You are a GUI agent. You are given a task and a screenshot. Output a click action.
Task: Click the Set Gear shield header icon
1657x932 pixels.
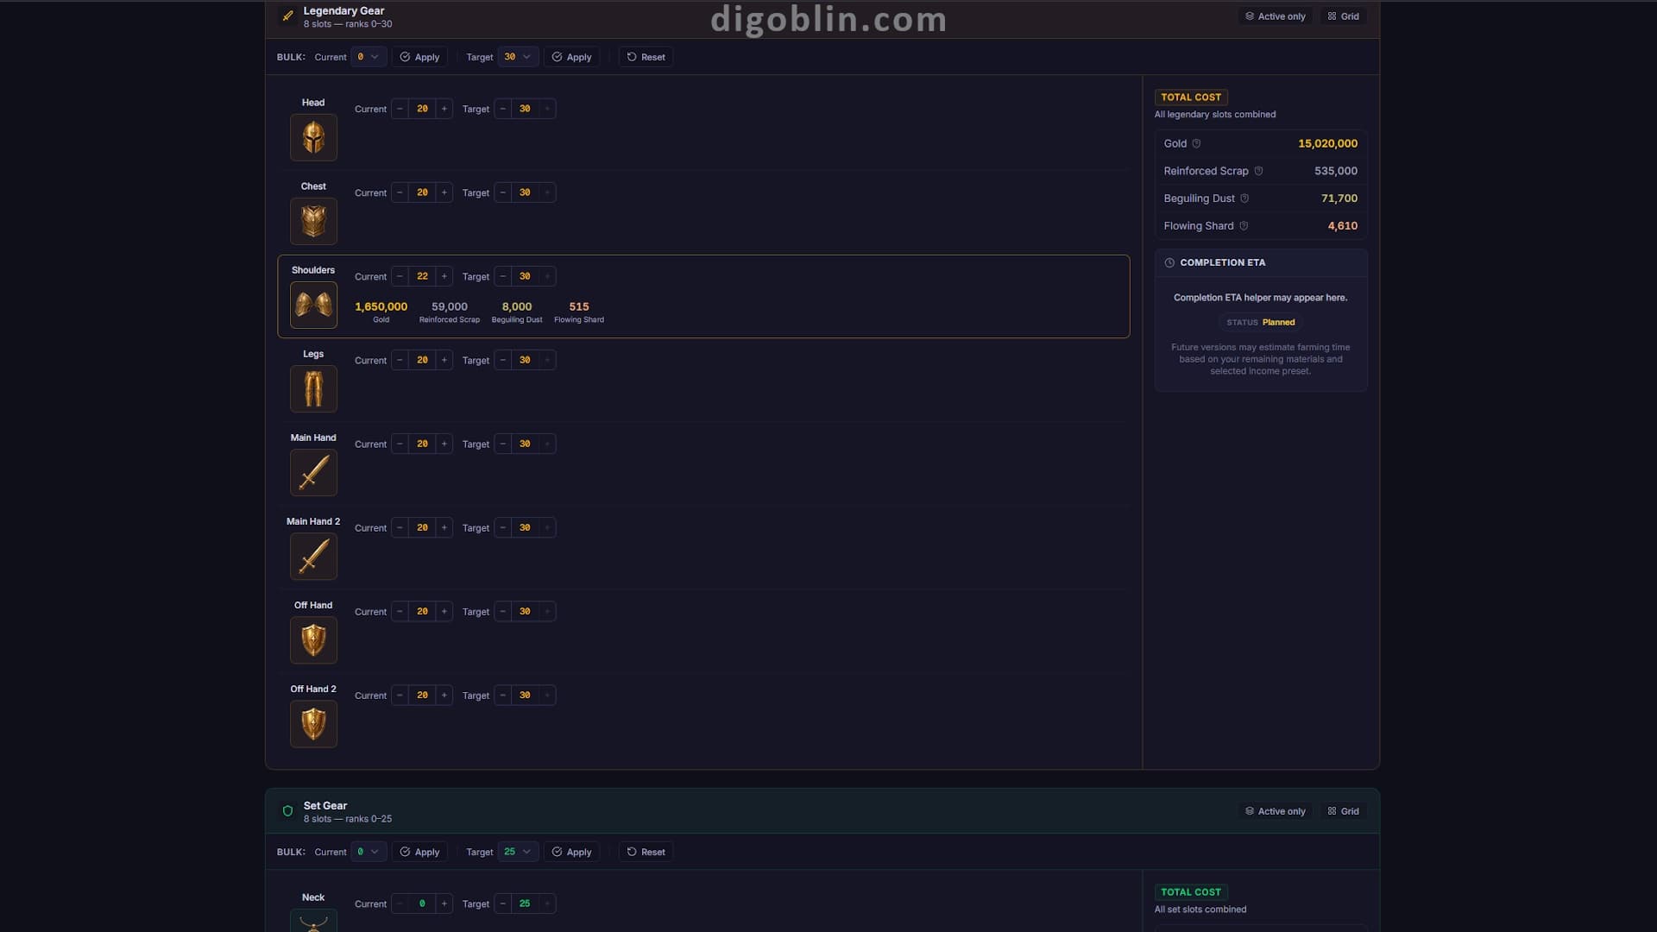click(287, 811)
